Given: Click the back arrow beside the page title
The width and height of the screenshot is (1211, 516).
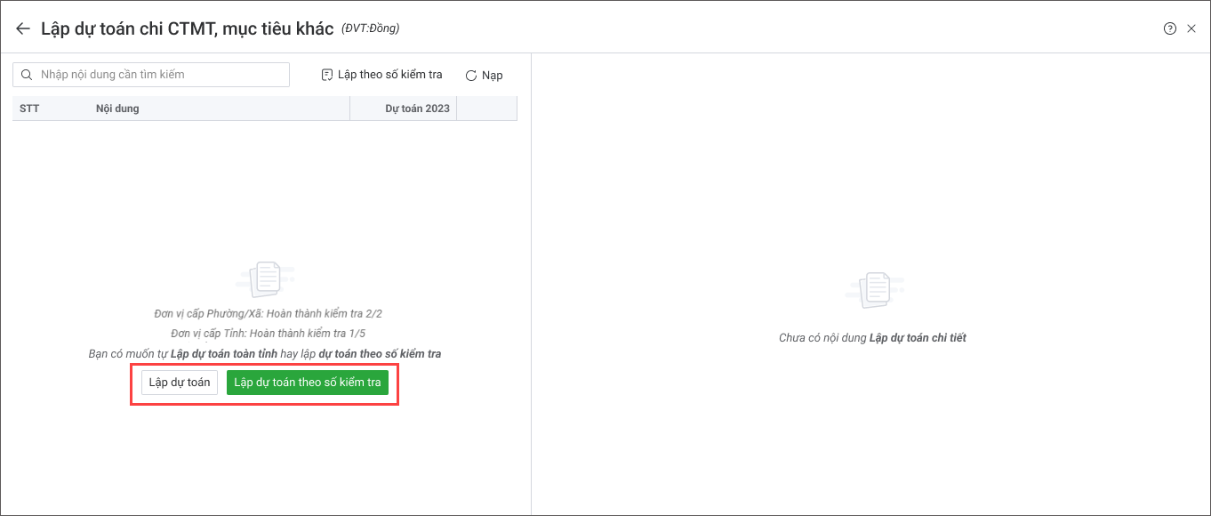Looking at the screenshot, I should (23, 28).
